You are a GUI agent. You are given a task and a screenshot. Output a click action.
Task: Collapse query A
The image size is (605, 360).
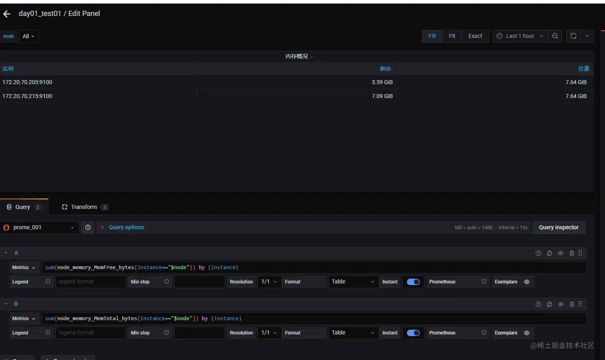point(6,253)
